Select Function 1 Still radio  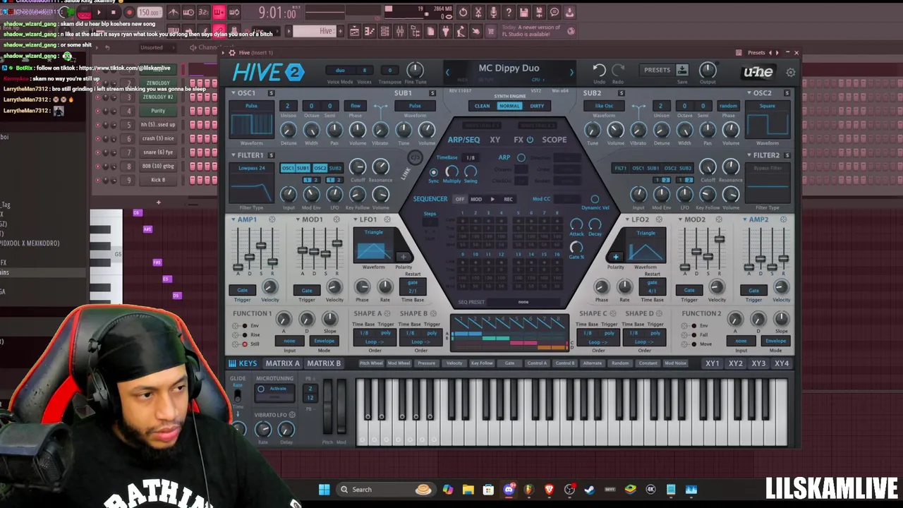(x=245, y=344)
